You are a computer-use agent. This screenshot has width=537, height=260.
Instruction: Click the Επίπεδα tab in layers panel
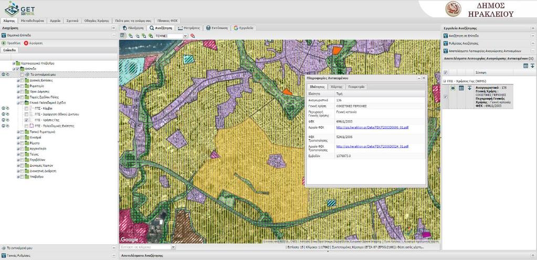[9, 50]
